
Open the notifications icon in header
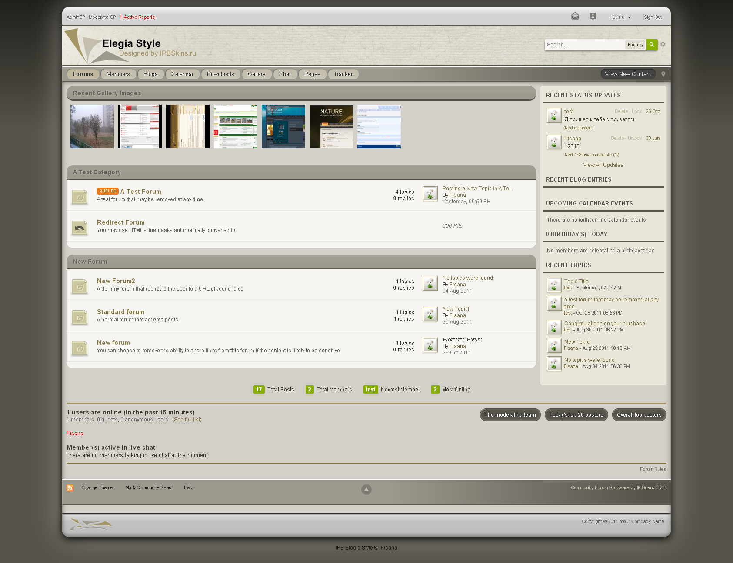point(593,17)
